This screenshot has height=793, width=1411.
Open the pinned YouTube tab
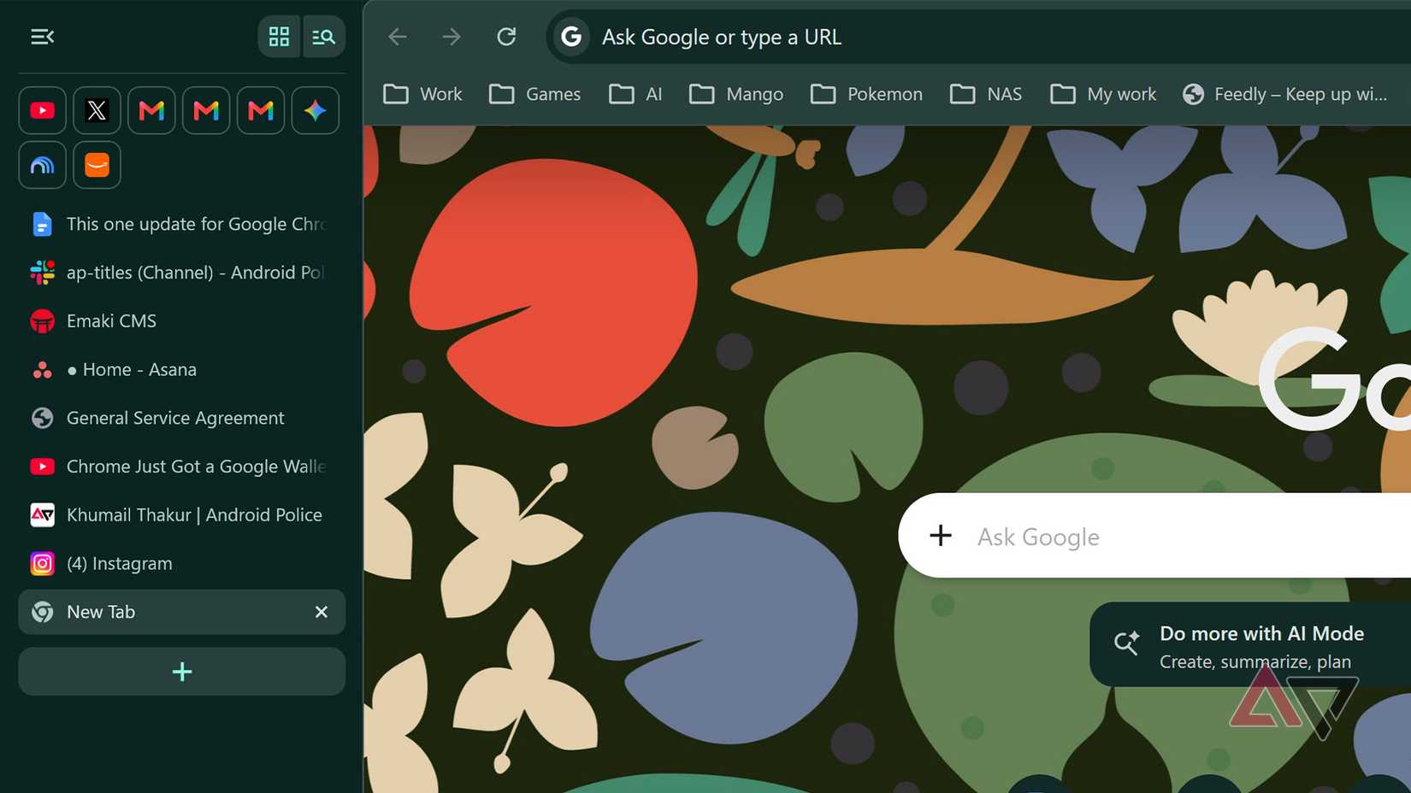[x=43, y=110]
